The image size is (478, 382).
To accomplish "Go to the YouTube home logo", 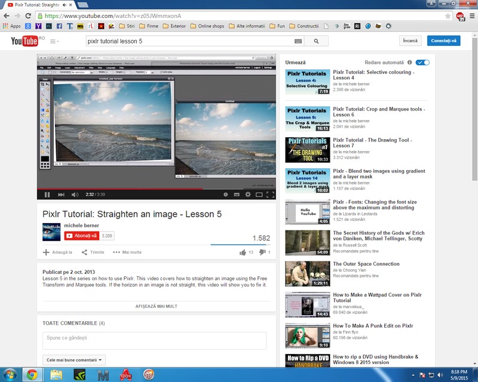I will (24, 41).
